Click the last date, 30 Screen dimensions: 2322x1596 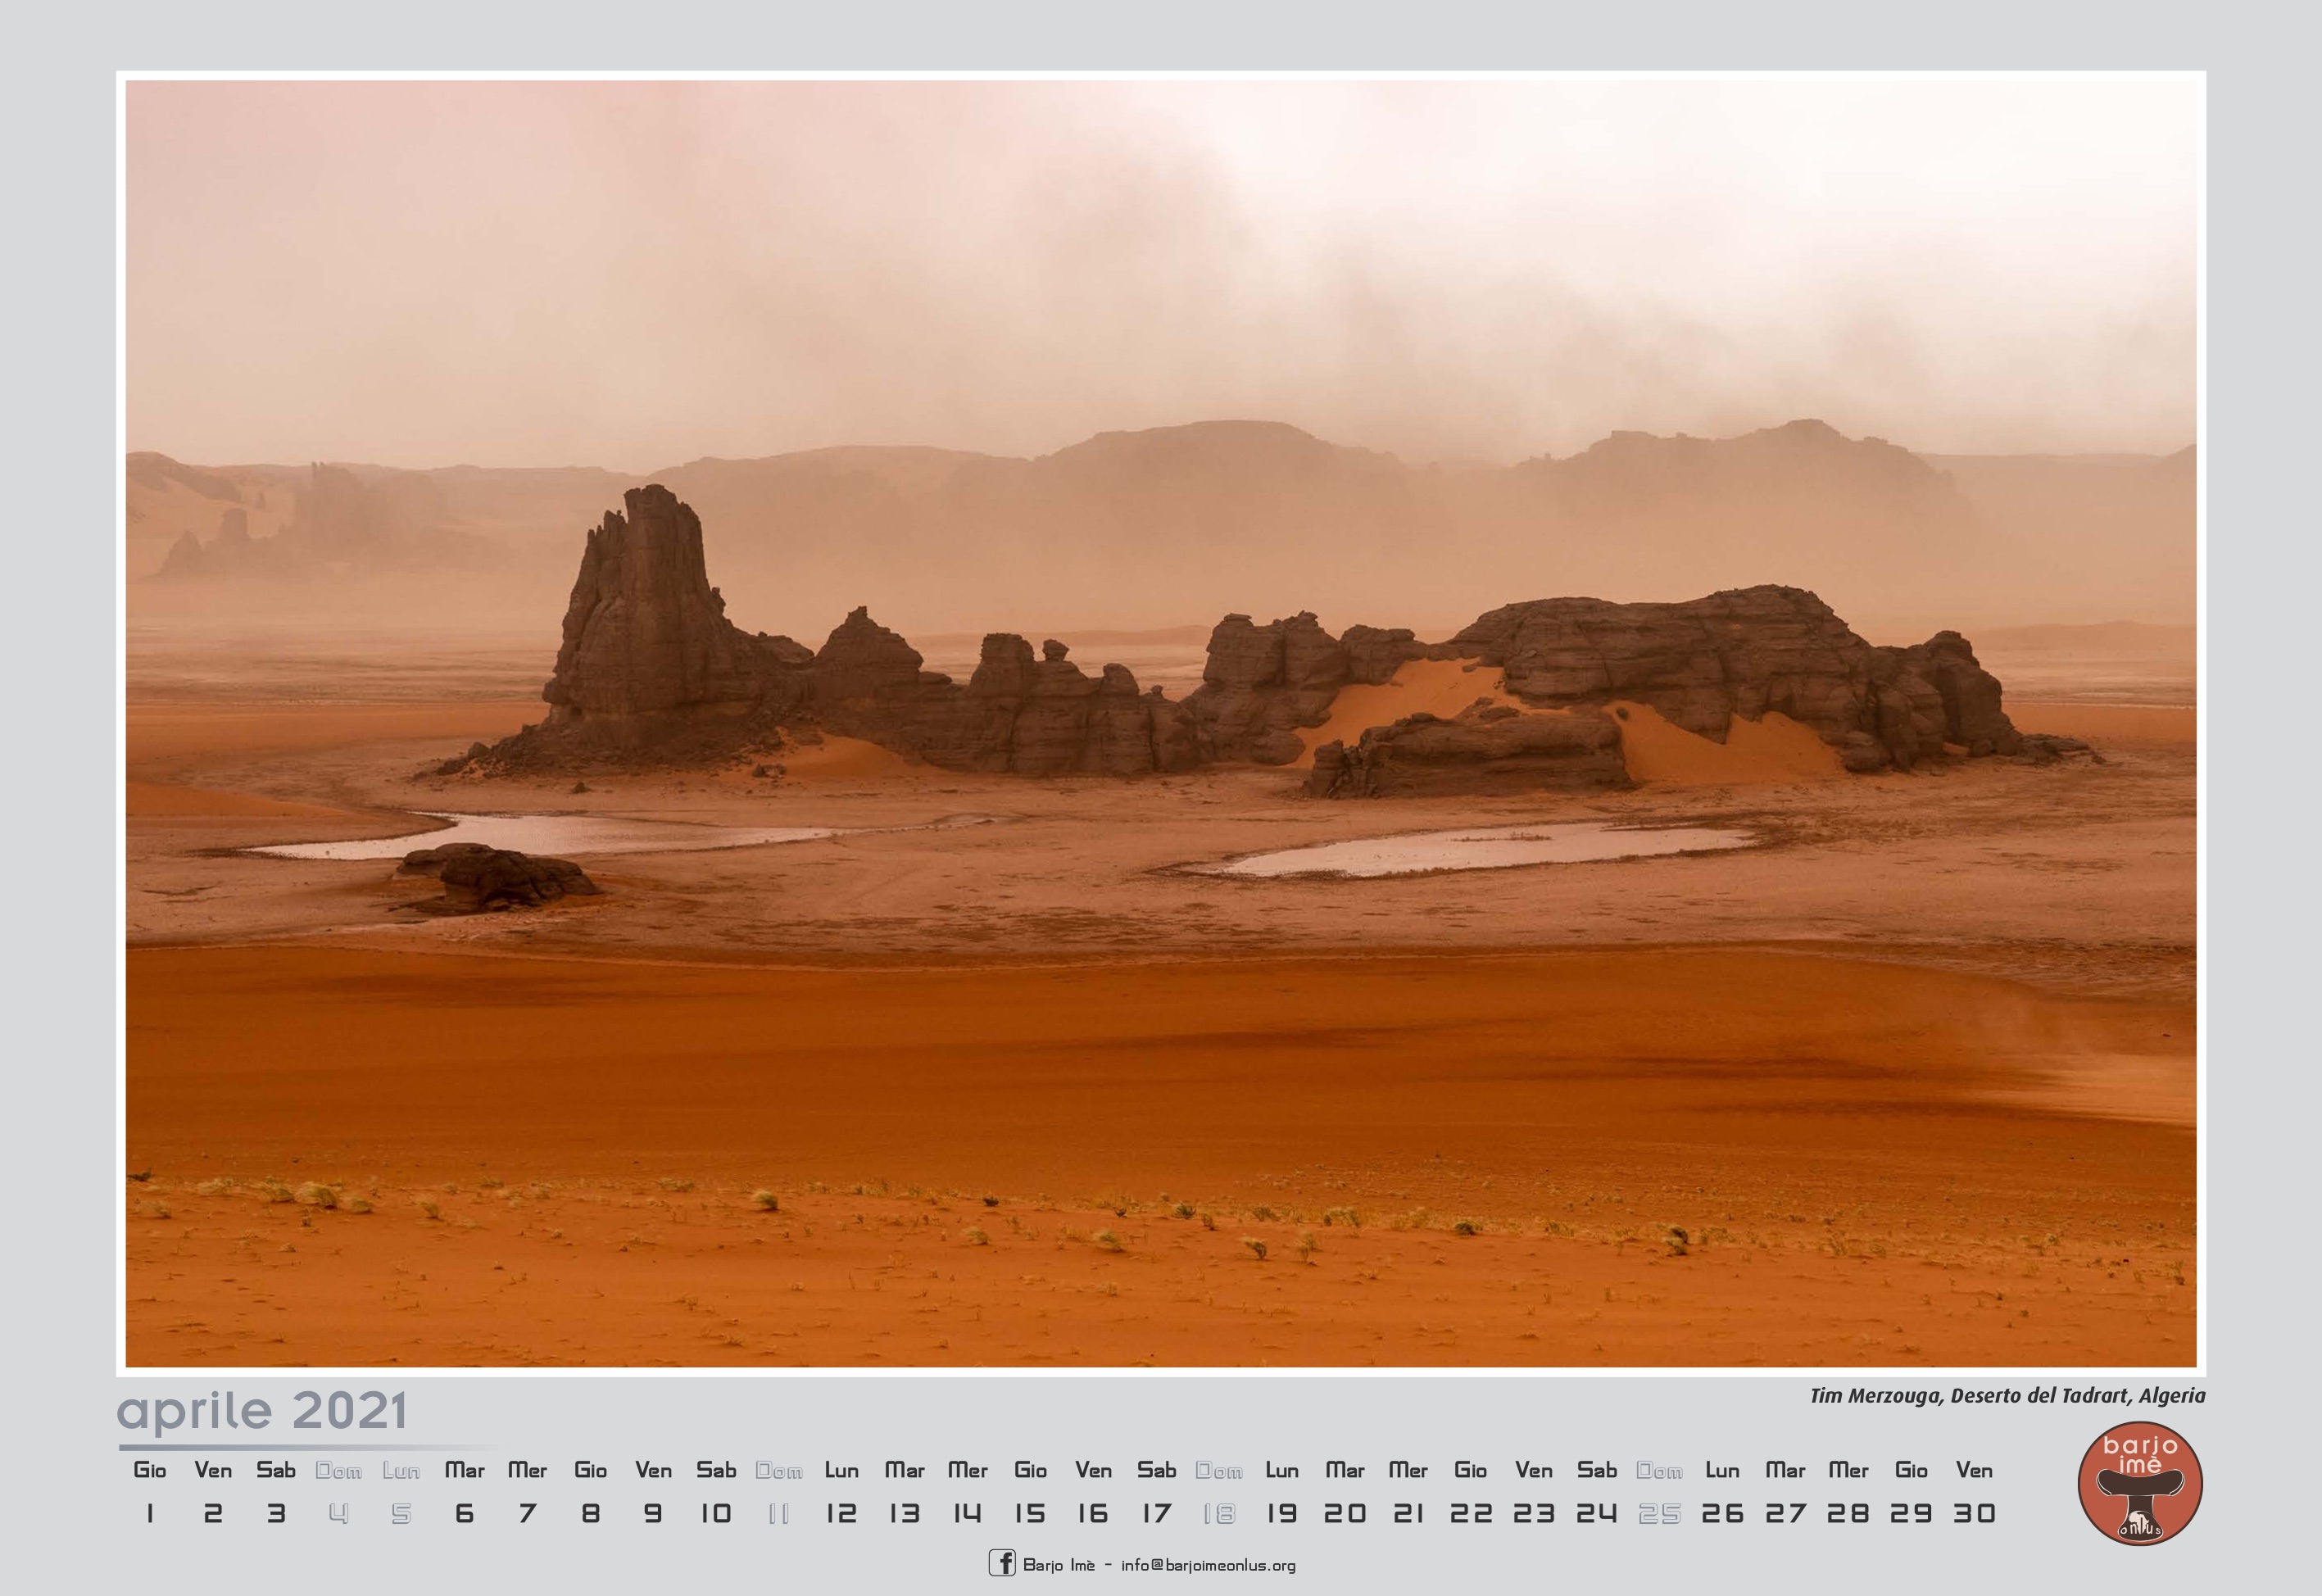tap(1974, 1513)
